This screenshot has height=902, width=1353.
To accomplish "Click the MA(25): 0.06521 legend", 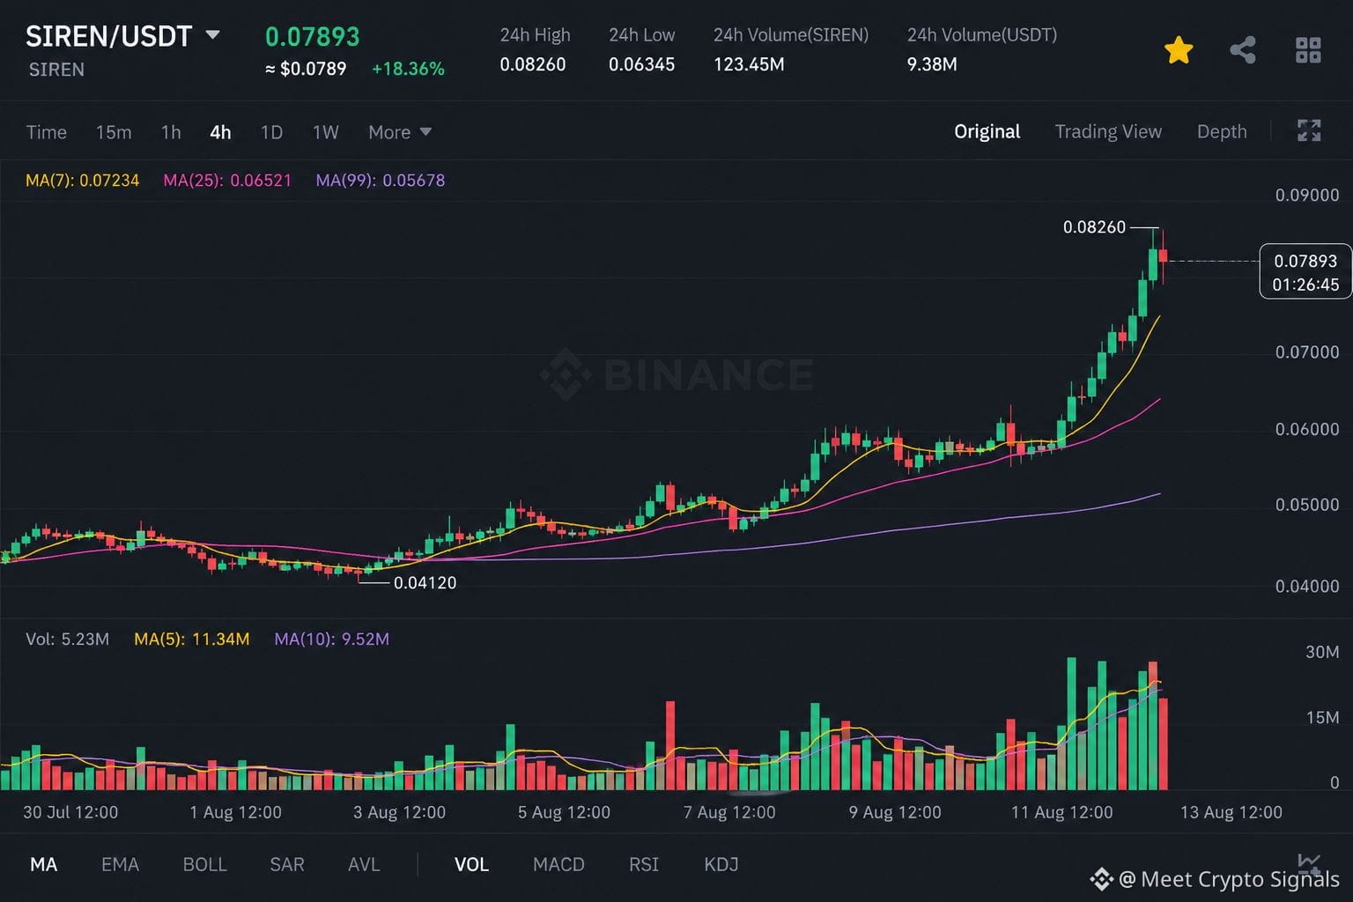I will (x=227, y=181).
